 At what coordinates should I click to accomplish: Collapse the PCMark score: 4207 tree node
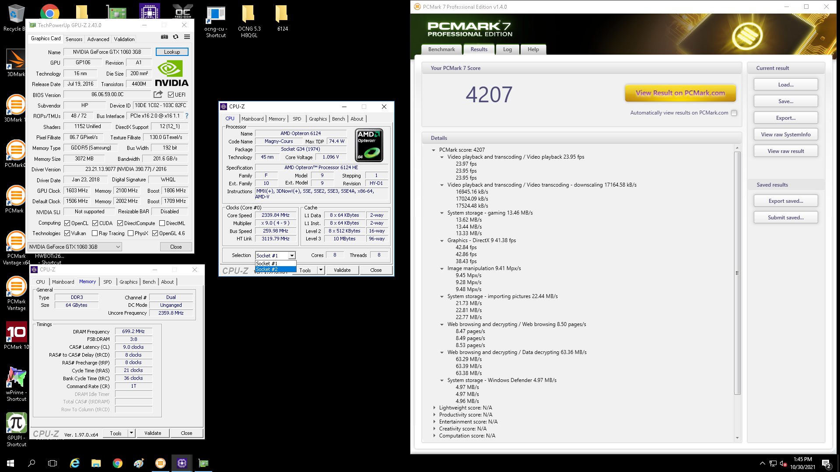tap(434, 150)
